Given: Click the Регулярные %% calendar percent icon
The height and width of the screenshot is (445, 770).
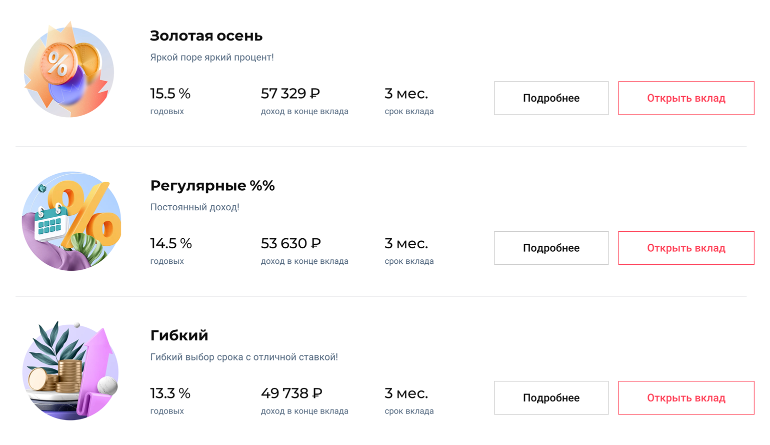Looking at the screenshot, I should click(x=71, y=221).
